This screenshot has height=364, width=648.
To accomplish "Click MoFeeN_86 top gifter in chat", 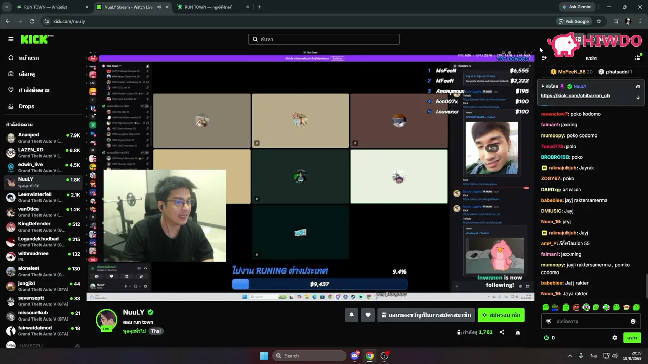I will pos(572,72).
